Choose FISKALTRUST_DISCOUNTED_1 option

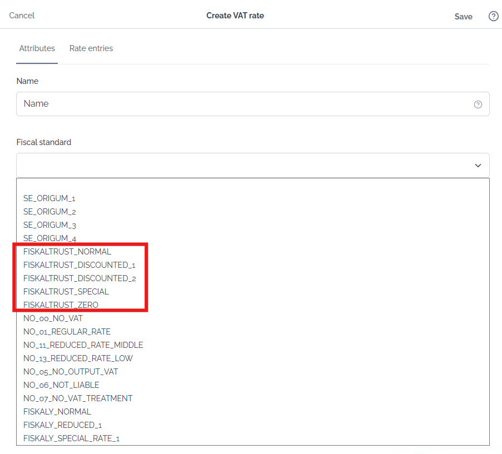click(252, 265)
